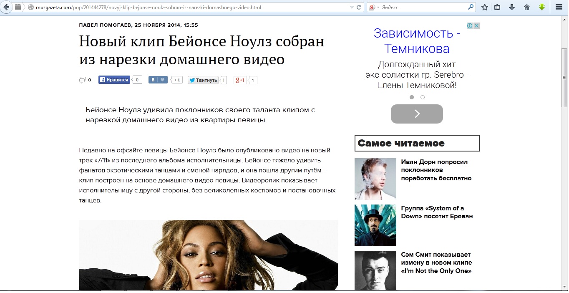Screen dimensions: 569x293
Task: Click author line ПАВЕЛ ПОМОГАЕВ
Action: (138, 25)
